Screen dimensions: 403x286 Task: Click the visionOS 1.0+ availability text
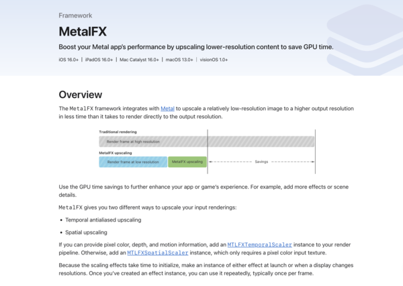[214, 60]
